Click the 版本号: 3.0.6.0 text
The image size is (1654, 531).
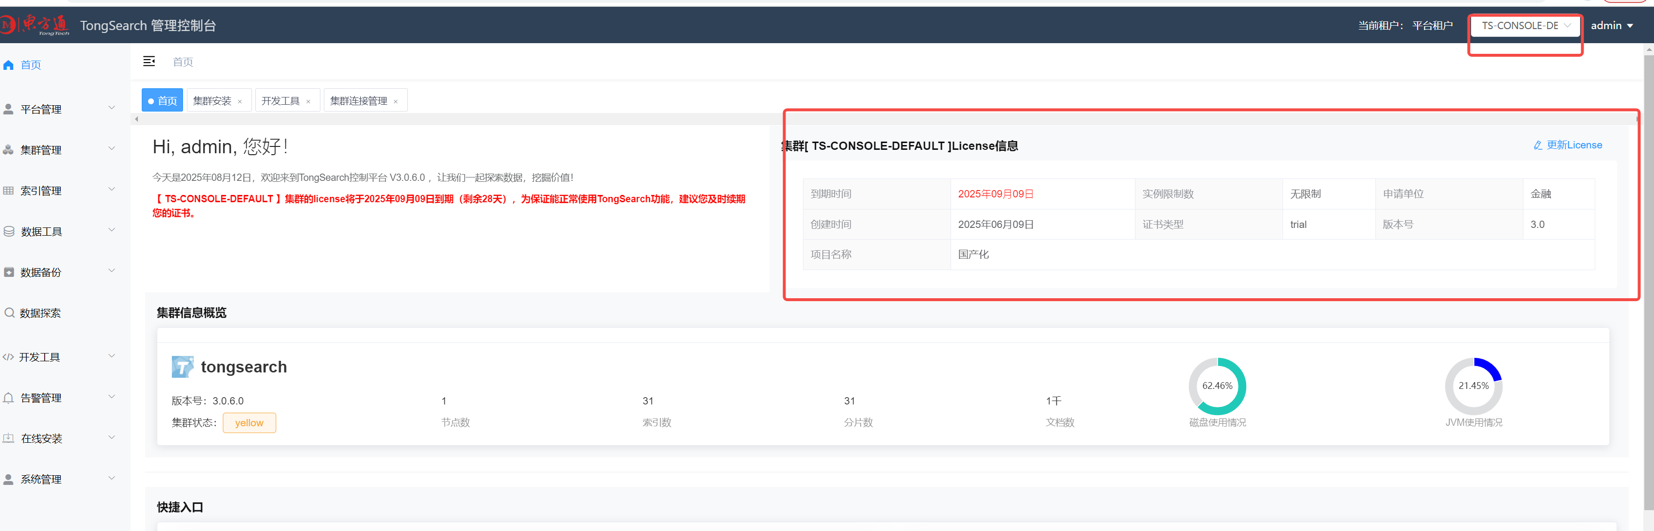207,401
